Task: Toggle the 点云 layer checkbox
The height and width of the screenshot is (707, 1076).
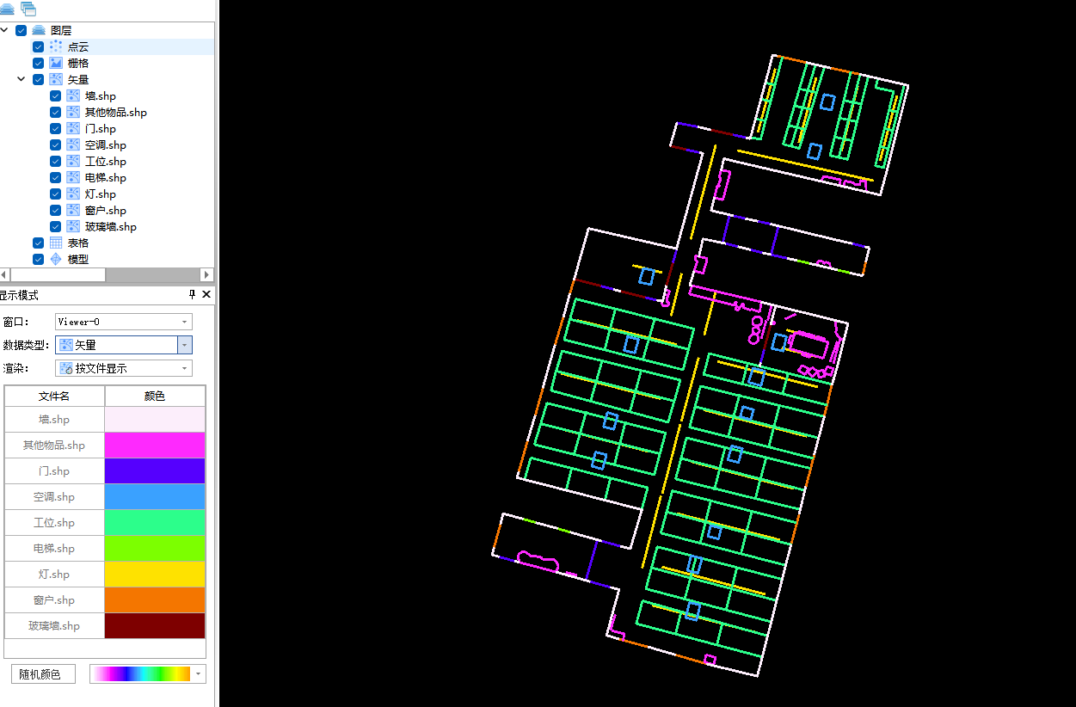Action: pos(39,46)
